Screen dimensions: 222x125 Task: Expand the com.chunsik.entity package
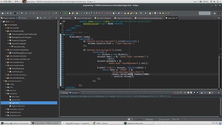click(x=6, y=62)
